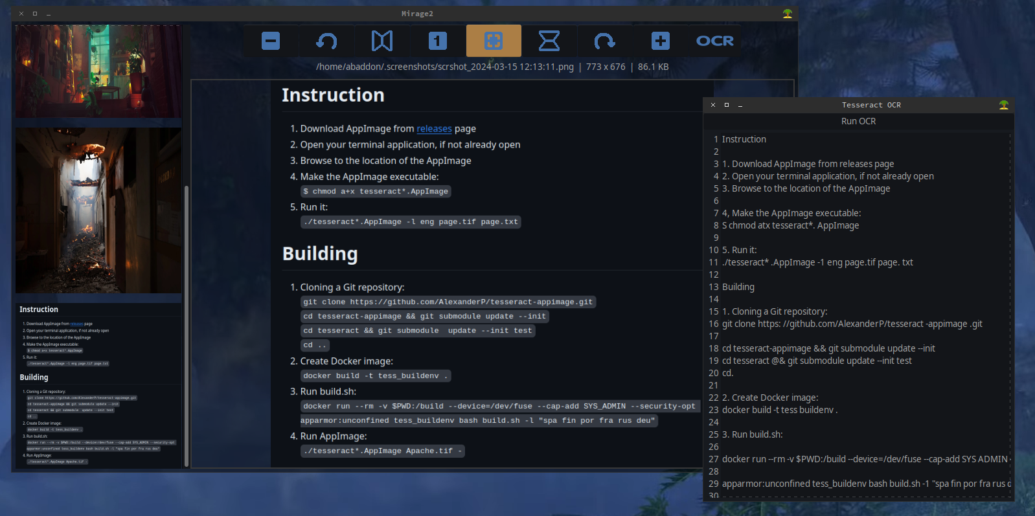
Task: Click OCR line '3. Run build.sh:'
Action: click(753, 434)
